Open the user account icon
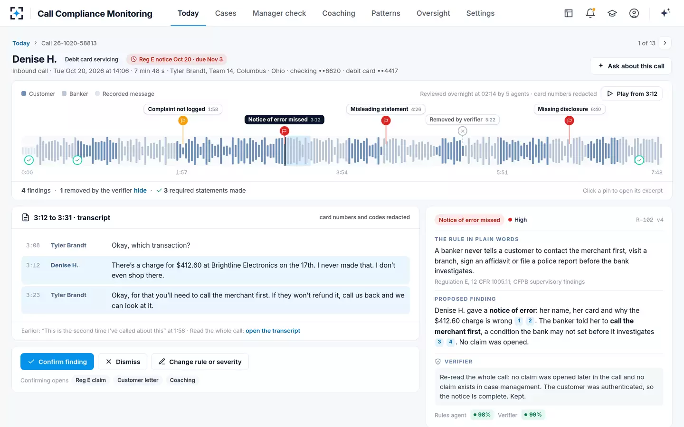Image resolution: width=684 pixels, height=427 pixels. [634, 13]
